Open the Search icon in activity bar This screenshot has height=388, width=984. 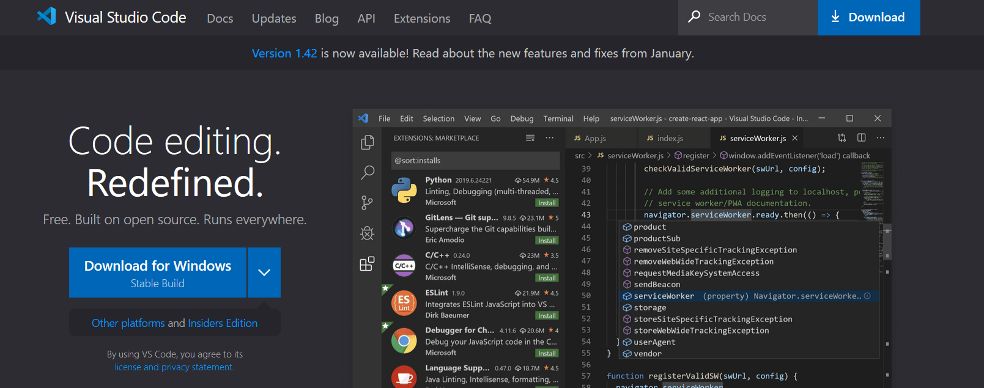coord(368,172)
